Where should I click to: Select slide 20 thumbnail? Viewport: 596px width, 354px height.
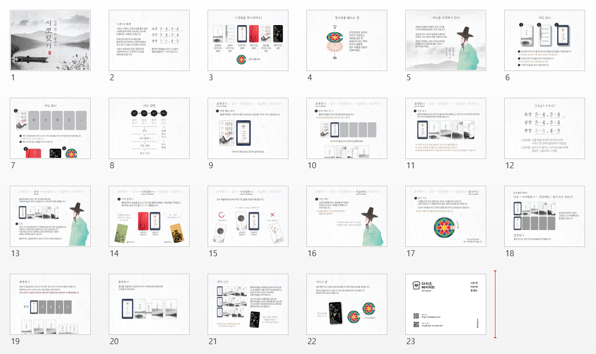pos(149,304)
